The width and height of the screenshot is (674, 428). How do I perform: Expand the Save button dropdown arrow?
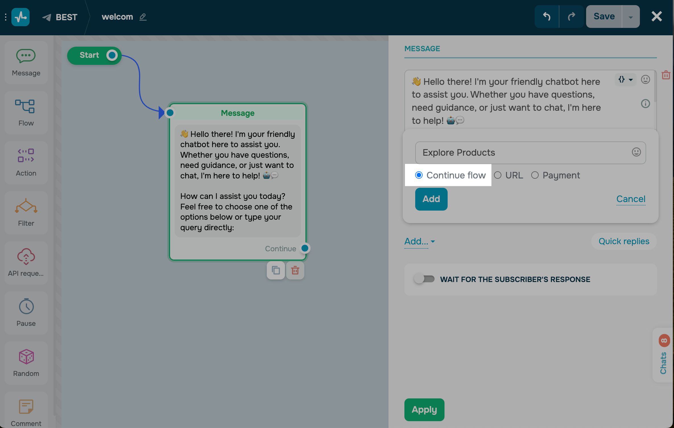pyautogui.click(x=630, y=17)
